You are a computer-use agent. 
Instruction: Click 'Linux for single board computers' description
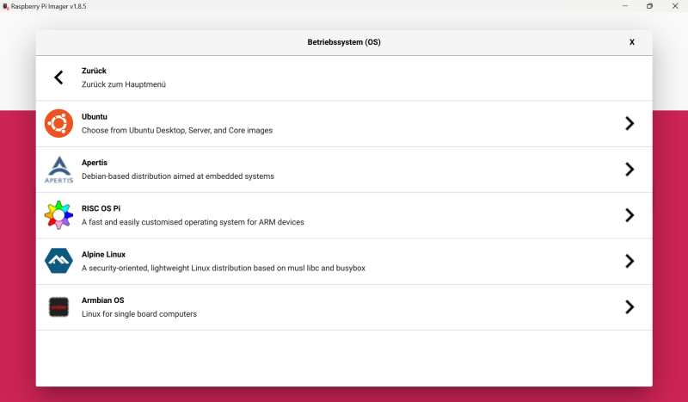(139, 314)
